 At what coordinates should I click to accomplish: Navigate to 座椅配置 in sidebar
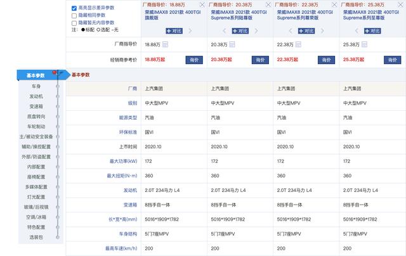coord(36,177)
